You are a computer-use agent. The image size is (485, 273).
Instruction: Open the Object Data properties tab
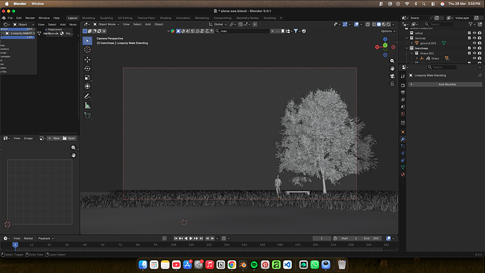point(403,167)
